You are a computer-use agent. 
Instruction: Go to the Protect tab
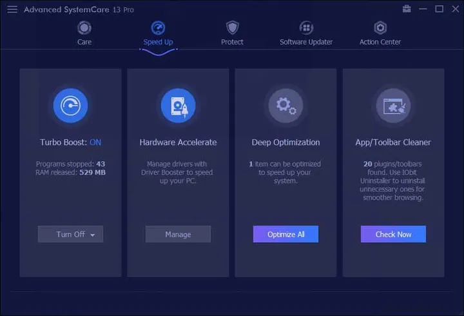pyautogui.click(x=232, y=42)
